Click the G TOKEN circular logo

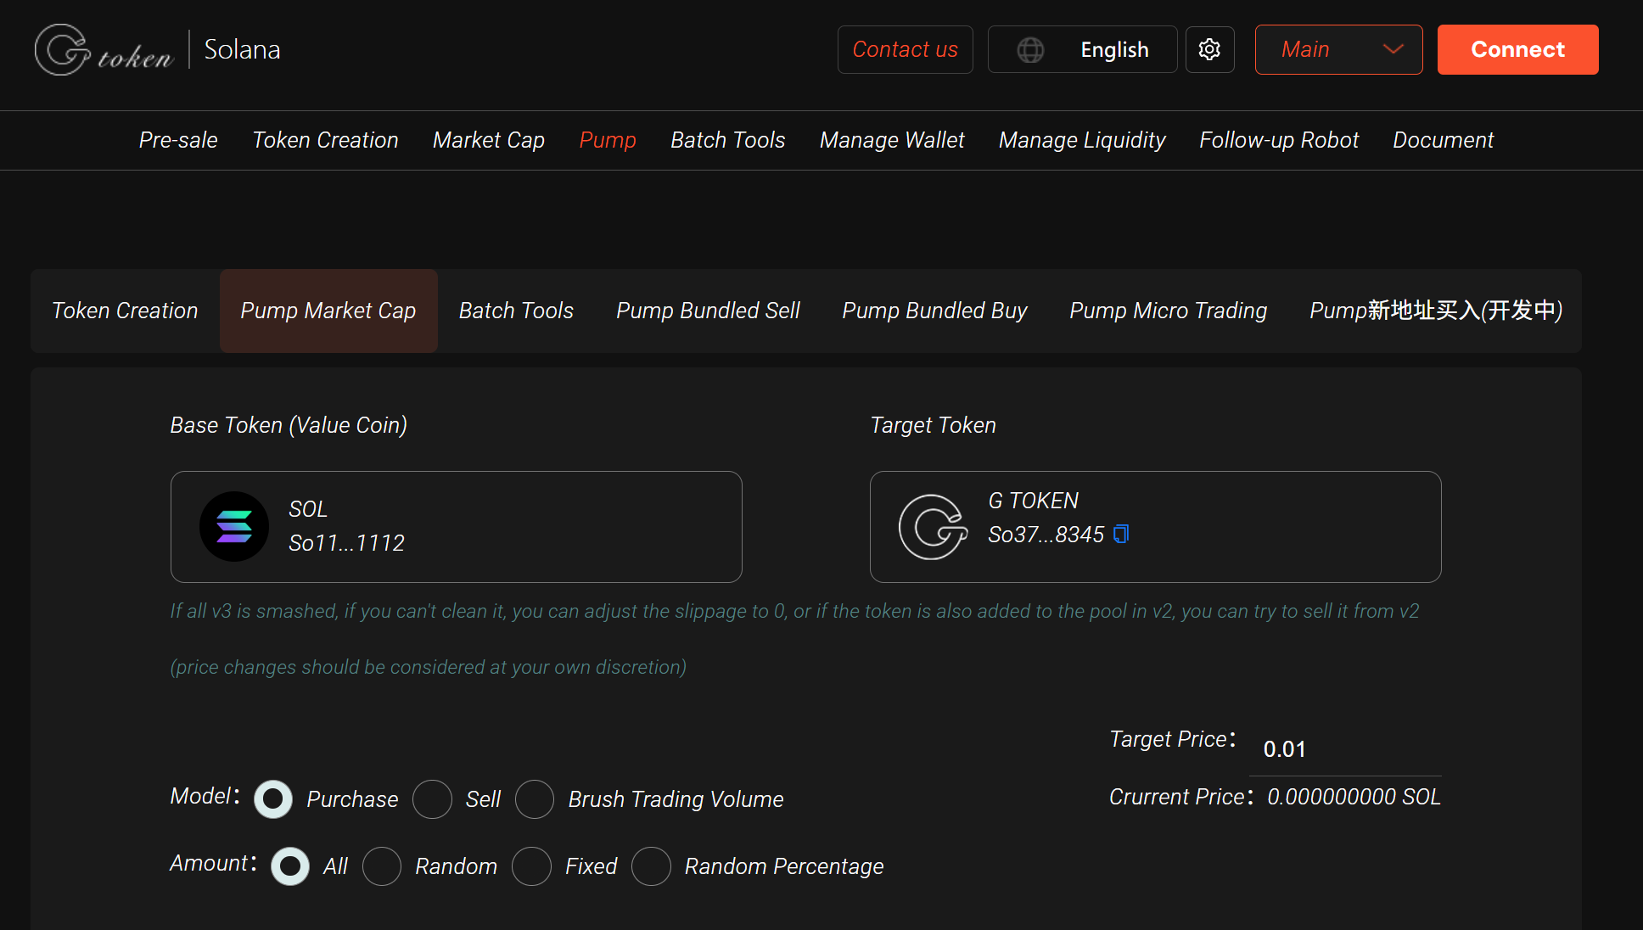point(932,526)
